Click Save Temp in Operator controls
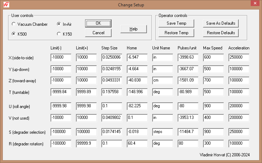This screenshot has height=163, width=262. coord(176,23)
